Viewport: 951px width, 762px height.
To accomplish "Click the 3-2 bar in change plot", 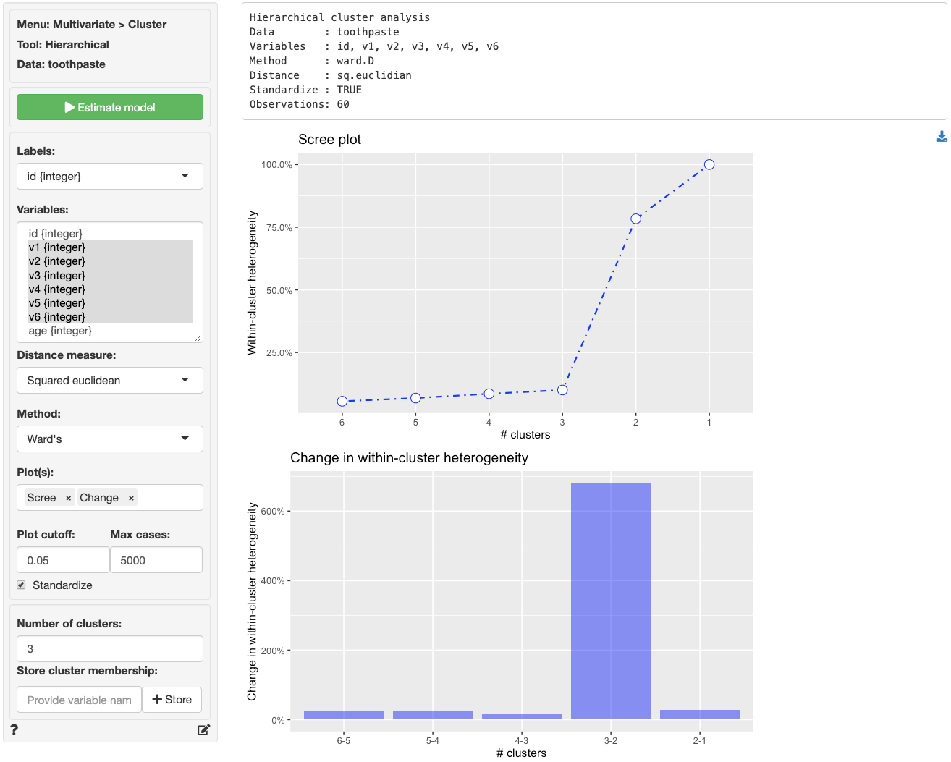I will point(610,601).
